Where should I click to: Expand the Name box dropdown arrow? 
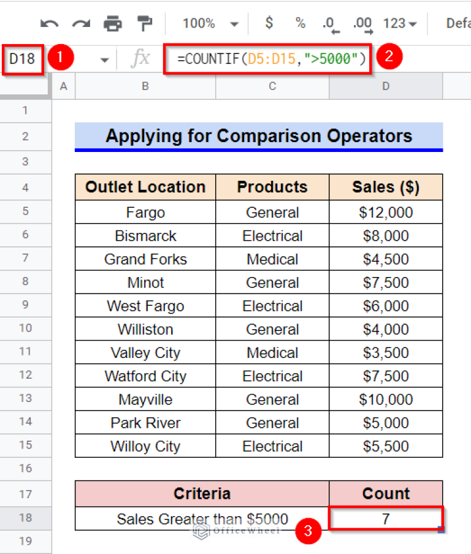point(104,59)
